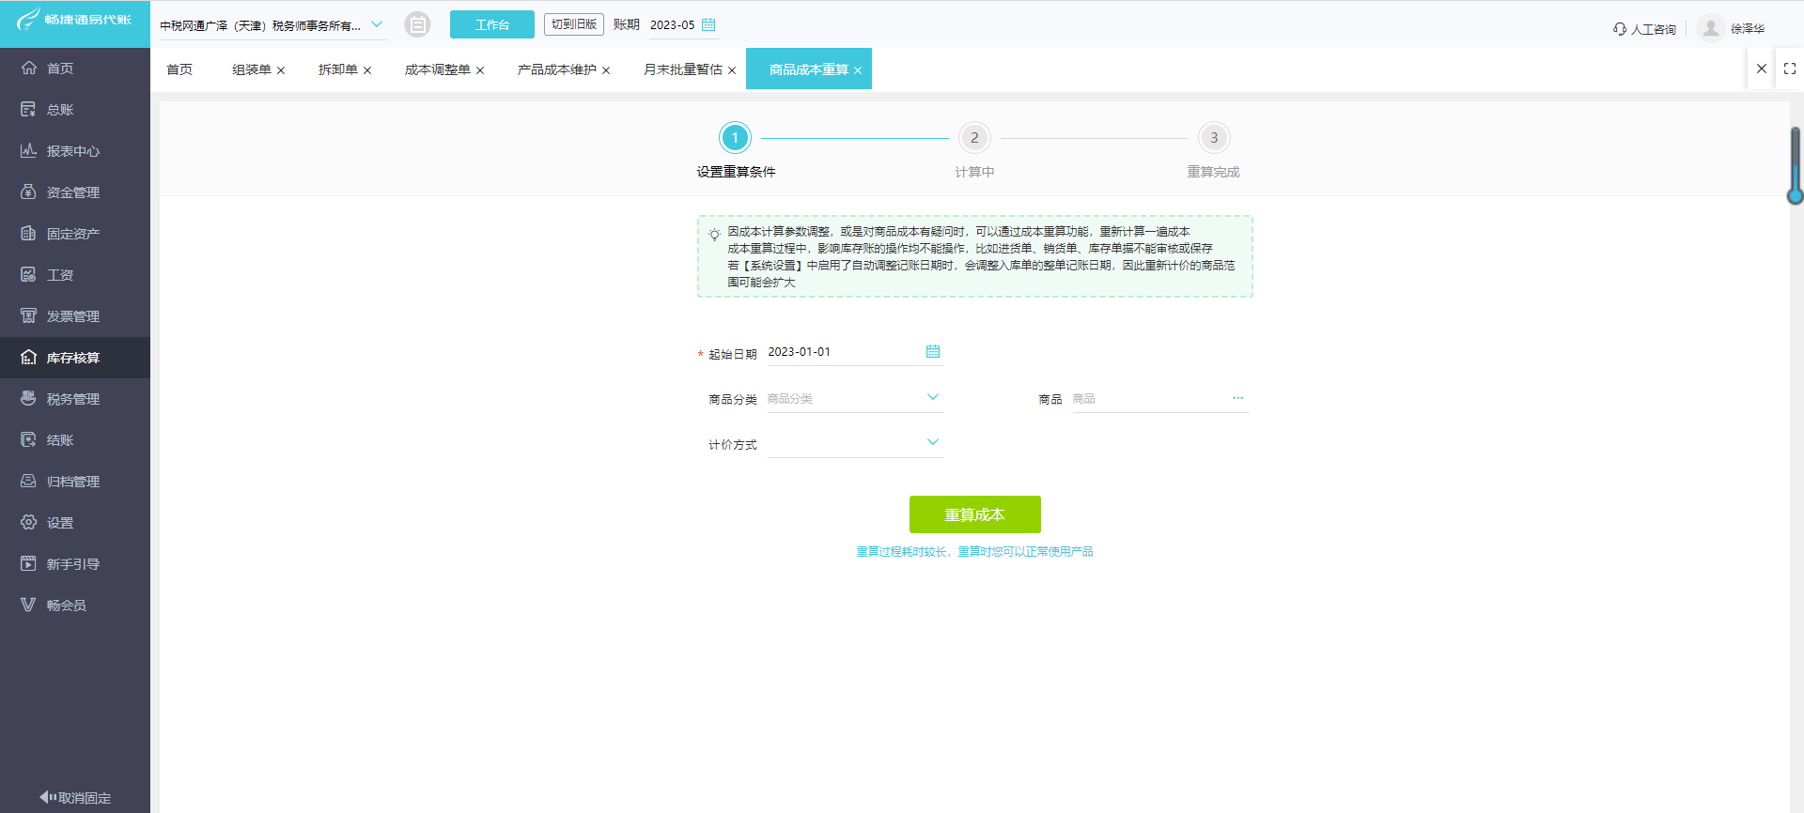Open 新手引导 in the sidebar
Viewport: 1804px width, 813px height.
point(75,564)
